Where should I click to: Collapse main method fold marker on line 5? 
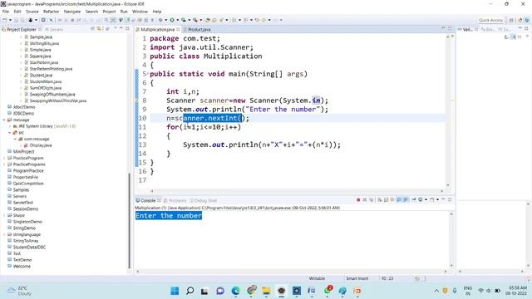[148, 73]
